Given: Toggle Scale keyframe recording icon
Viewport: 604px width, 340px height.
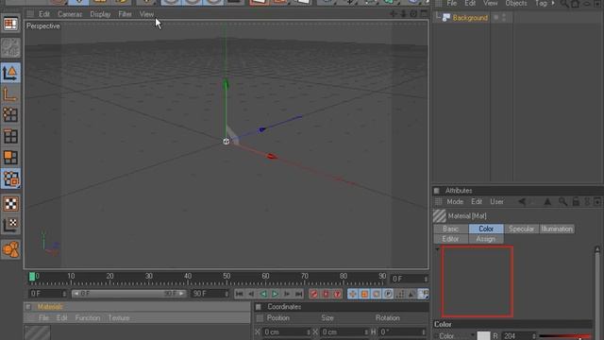Looking at the screenshot, I should click(364, 294).
